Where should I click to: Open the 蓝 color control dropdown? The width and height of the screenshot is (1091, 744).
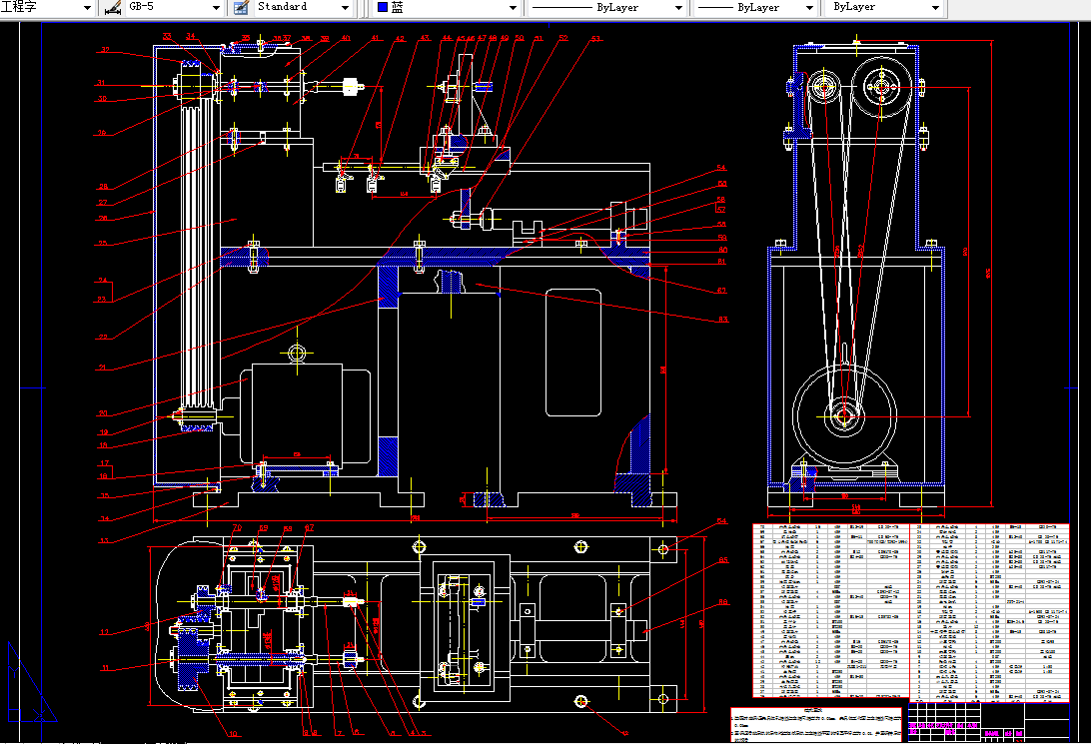(447, 8)
